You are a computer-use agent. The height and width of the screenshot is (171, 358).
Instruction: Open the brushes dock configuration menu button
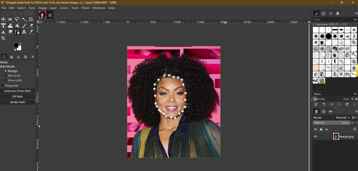(356, 13)
